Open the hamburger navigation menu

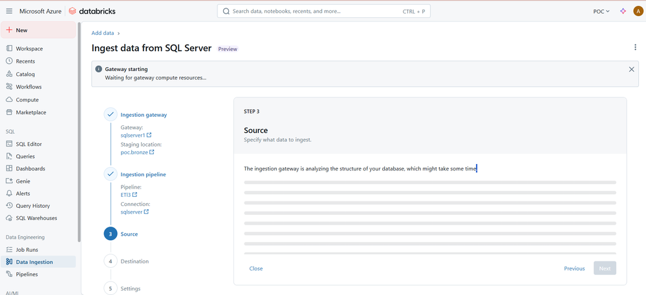coord(9,11)
